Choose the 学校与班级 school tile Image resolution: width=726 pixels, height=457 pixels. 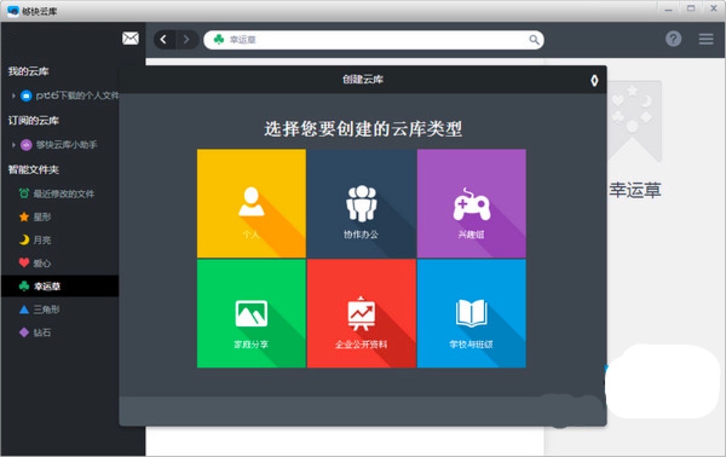click(x=471, y=313)
